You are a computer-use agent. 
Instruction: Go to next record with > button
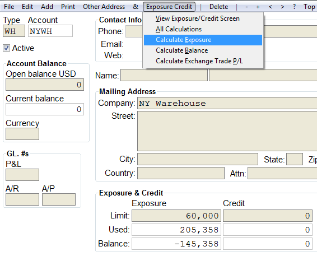[282, 7]
